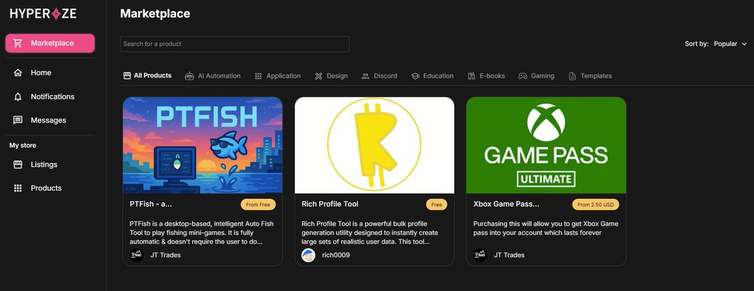Switch to Application category
Image resolution: width=754 pixels, height=291 pixels.
point(277,76)
